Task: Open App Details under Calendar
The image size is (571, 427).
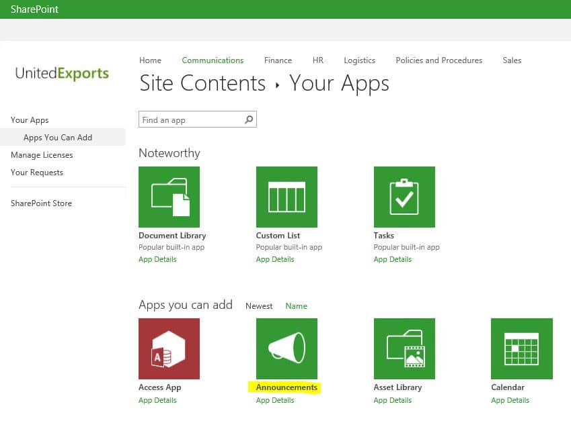Action: tap(510, 400)
